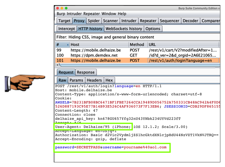The width and height of the screenshot is (225, 167).
Task: Go to the Repeater tool tab
Action: [x=148, y=21]
